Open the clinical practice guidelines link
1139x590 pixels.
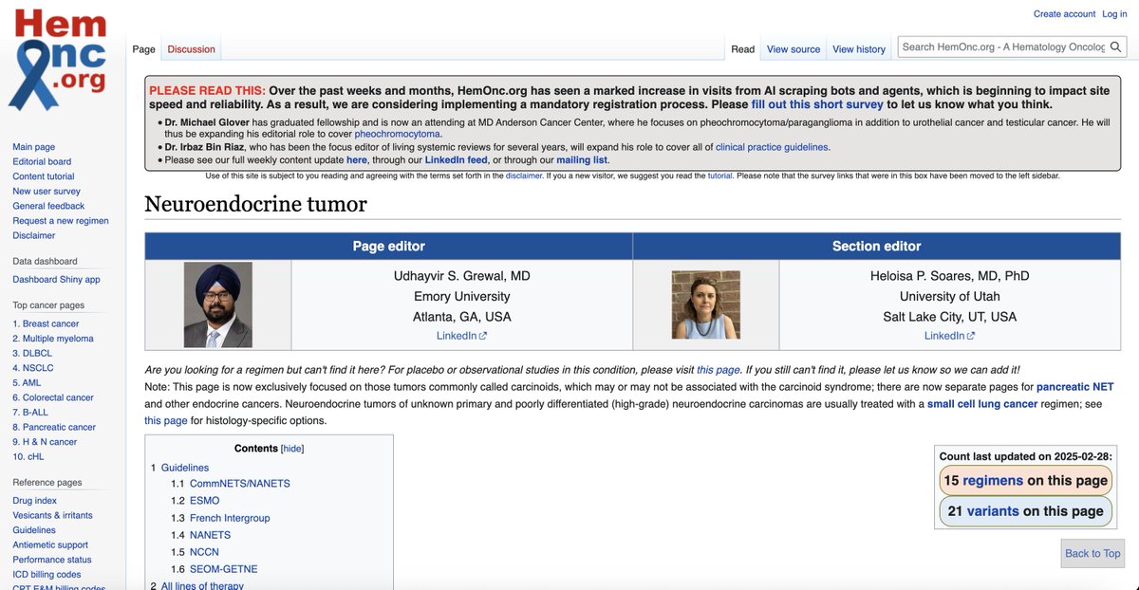coord(772,147)
